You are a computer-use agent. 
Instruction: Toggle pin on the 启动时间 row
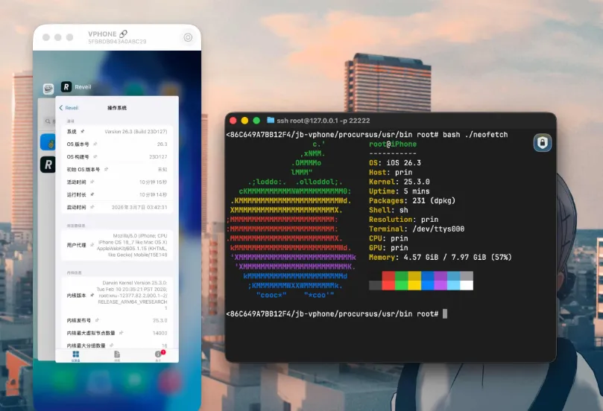(x=92, y=207)
